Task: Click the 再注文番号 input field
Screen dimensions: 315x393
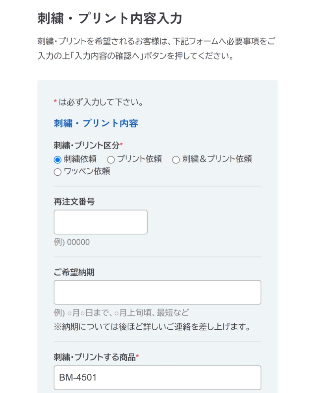Action: [x=100, y=222]
